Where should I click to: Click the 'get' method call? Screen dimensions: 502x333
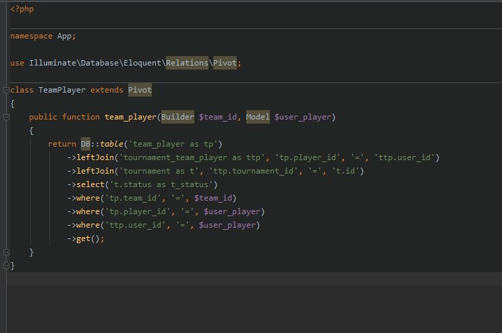point(83,238)
